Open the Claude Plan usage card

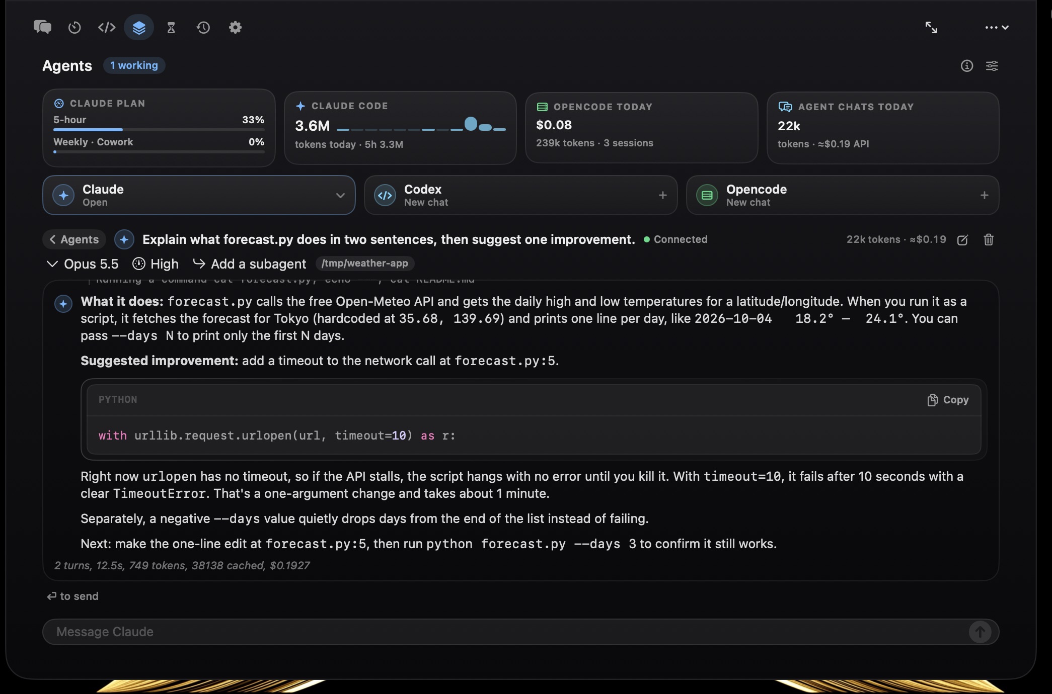pos(159,128)
